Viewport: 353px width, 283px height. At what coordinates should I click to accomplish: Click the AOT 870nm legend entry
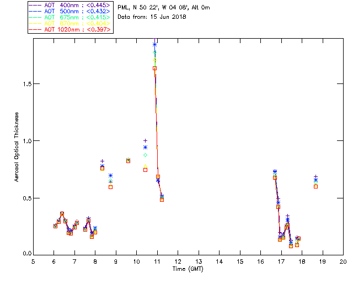(x=70, y=23)
